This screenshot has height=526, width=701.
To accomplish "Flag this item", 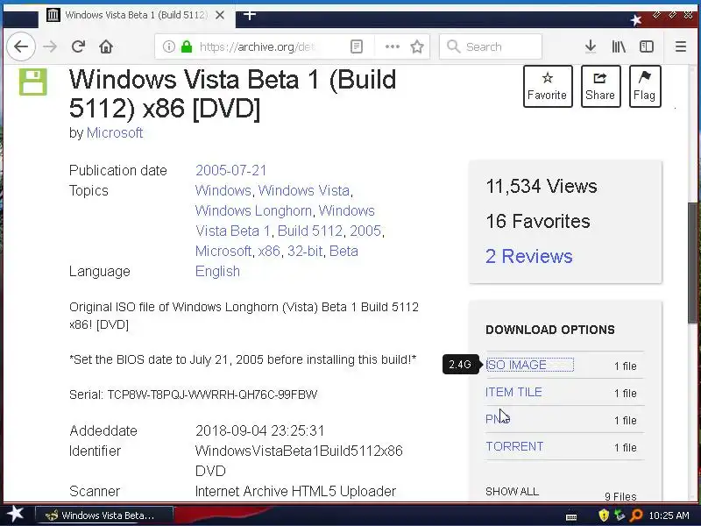I will [645, 86].
